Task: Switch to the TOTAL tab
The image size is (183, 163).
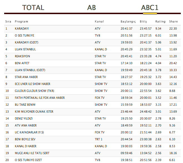Action: (33, 8)
